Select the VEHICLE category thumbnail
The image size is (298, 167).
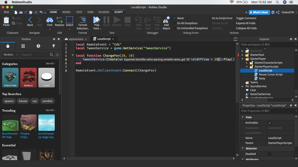click(28, 77)
